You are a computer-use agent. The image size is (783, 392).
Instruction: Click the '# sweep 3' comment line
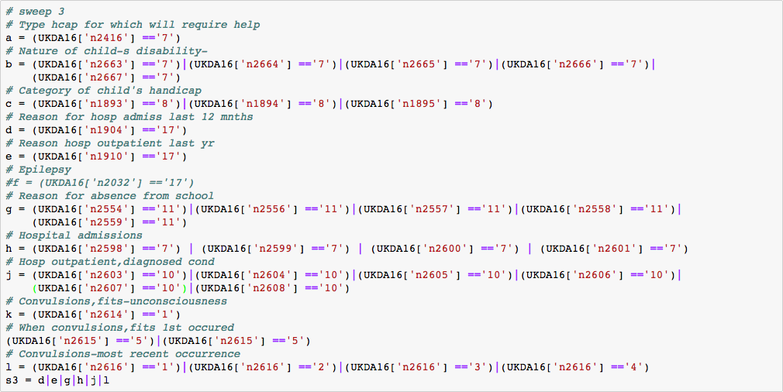pos(34,11)
